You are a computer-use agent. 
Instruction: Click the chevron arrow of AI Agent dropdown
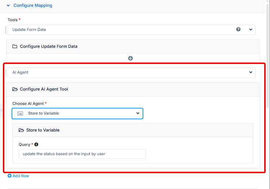[251, 73]
